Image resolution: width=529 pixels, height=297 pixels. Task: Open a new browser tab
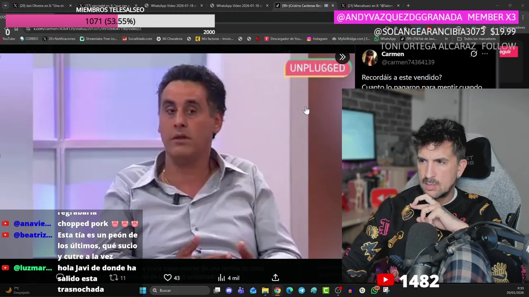pos(408,6)
